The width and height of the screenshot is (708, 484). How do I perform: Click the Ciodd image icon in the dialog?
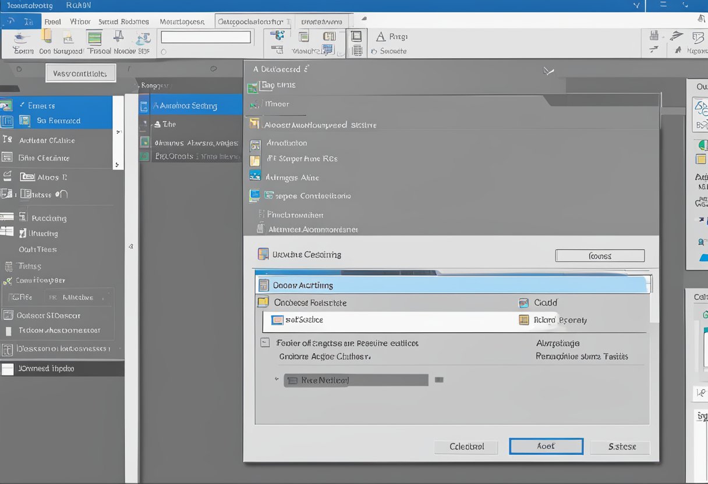pyautogui.click(x=522, y=302)
